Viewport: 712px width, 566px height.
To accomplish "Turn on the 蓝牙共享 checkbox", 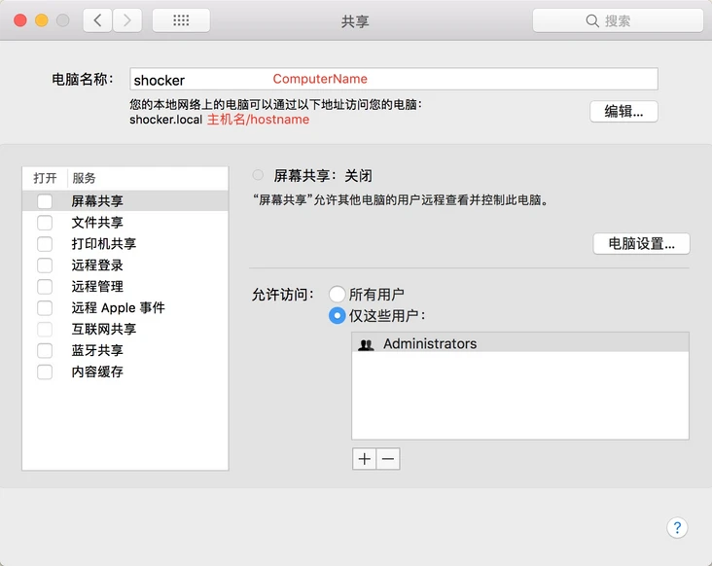I will coord(45,350).
